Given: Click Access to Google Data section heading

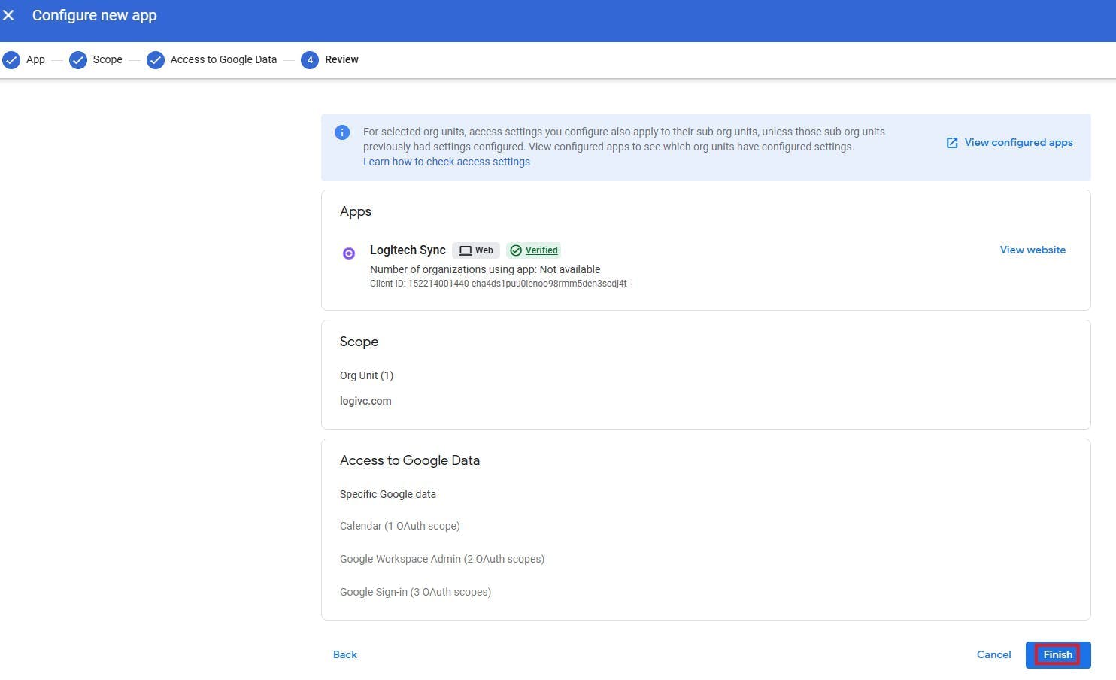Looking at the screenshot, I should 410,460.
